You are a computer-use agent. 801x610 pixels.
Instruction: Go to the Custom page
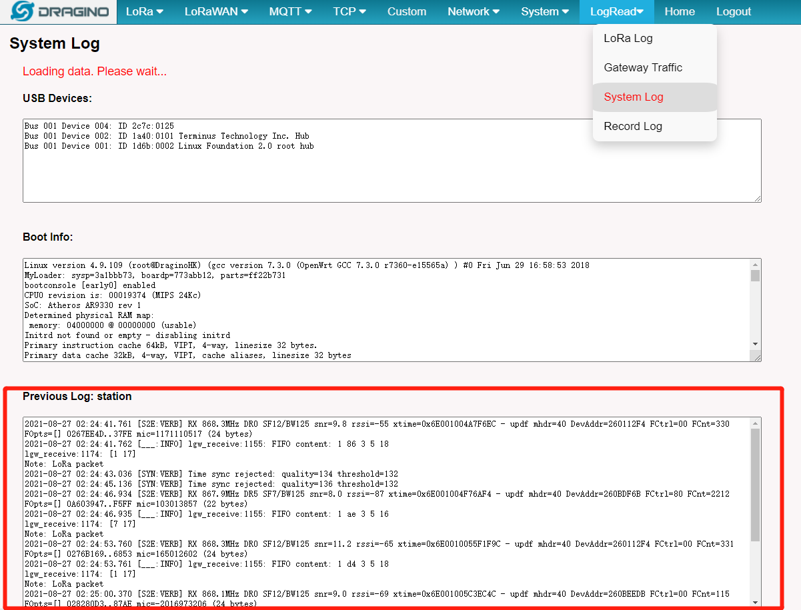(407, 11)
